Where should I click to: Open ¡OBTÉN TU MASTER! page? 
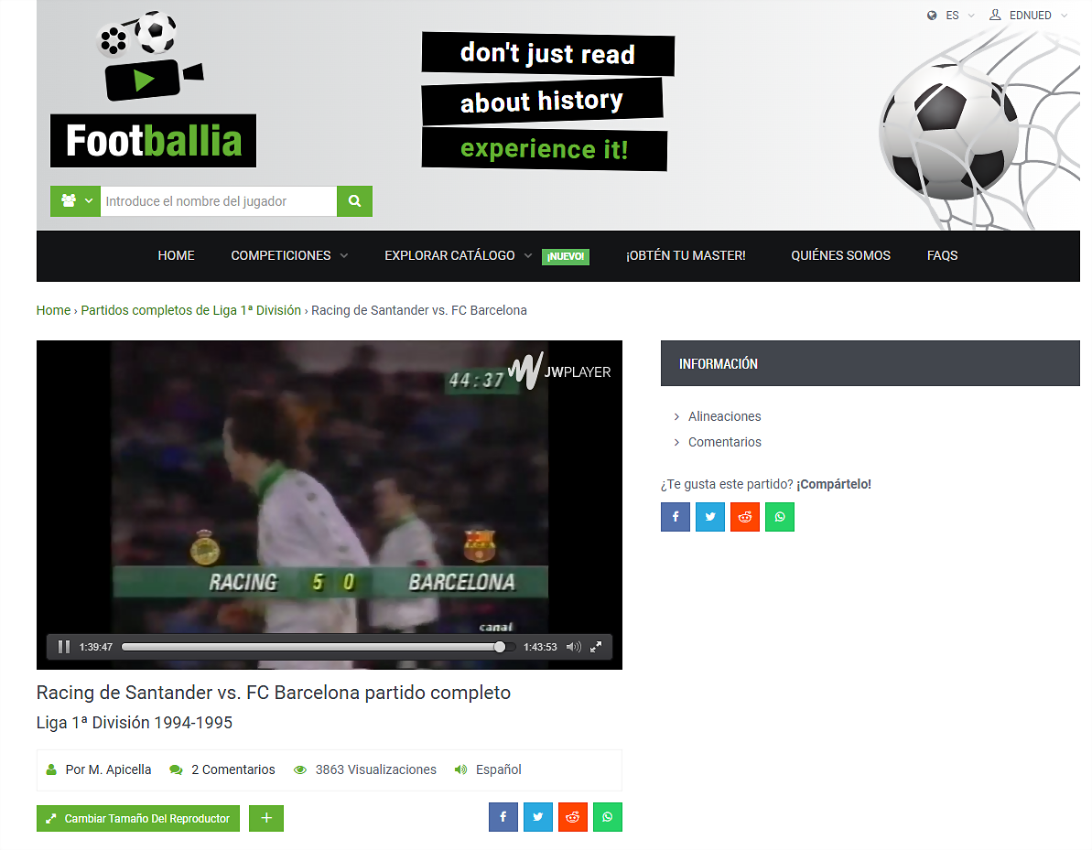[686, 255]
